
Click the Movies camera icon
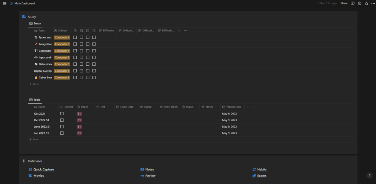point(30,176)
